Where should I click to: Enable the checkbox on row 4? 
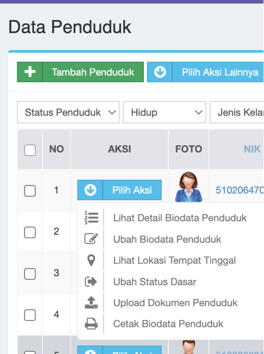30,315
